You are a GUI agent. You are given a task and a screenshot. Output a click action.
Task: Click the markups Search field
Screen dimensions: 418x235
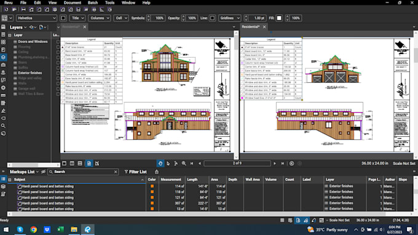click(x=83, y=172)
